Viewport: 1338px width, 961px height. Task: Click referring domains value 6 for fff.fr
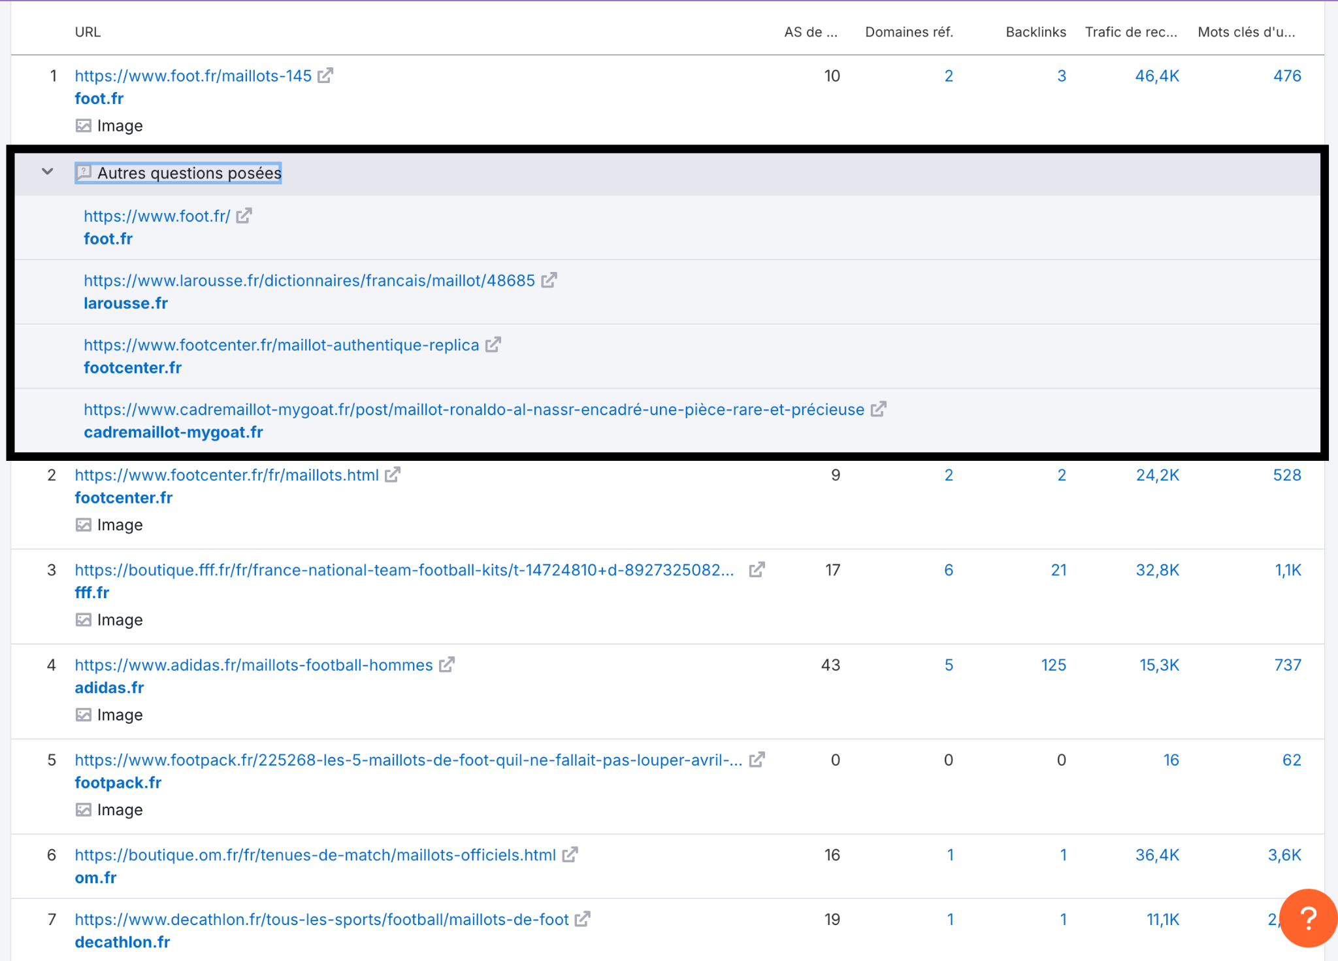click(x=949, y=570)
